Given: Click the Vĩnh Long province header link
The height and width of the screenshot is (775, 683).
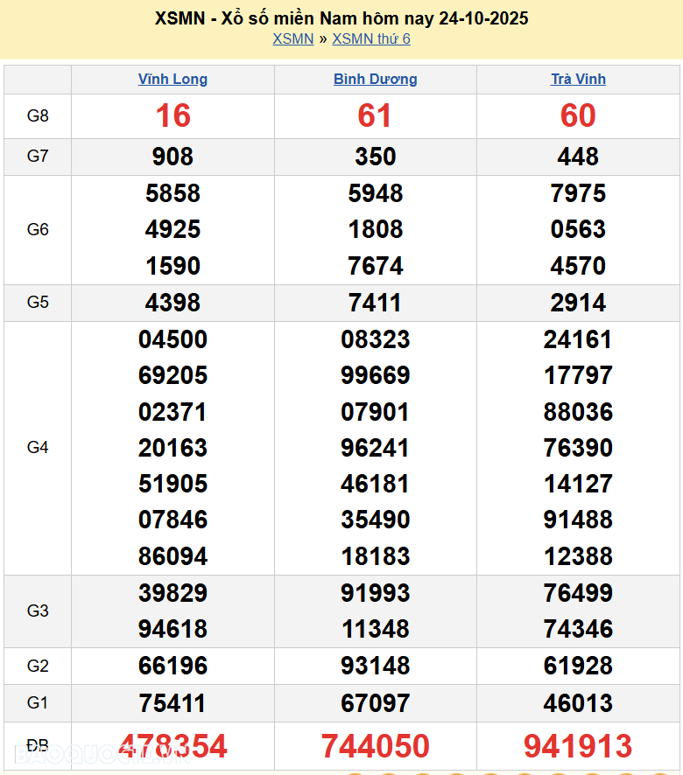Looking at the screenshot, I should pyautogui.click(x=173, y=79).
